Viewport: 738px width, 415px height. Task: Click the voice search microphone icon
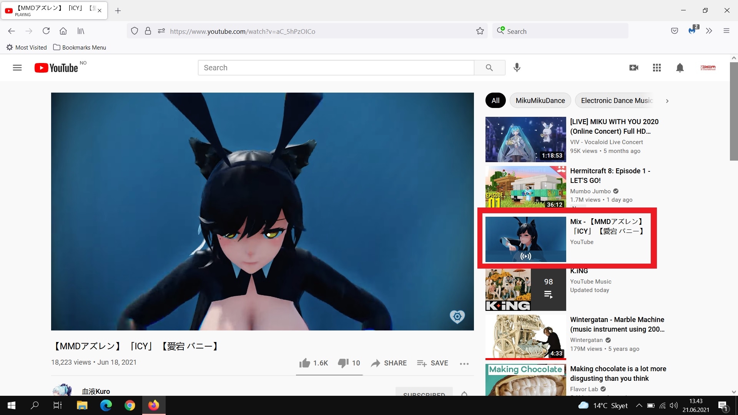click(x=517, y=68)
